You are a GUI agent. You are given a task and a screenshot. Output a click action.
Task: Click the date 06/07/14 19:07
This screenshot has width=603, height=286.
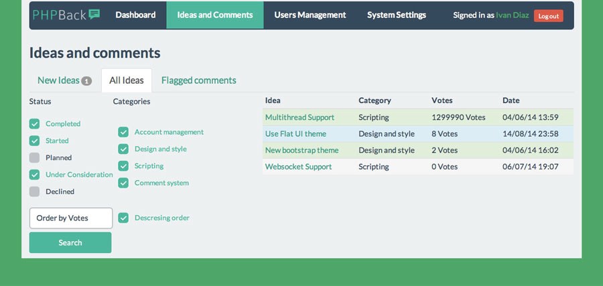tap(531, 167)
